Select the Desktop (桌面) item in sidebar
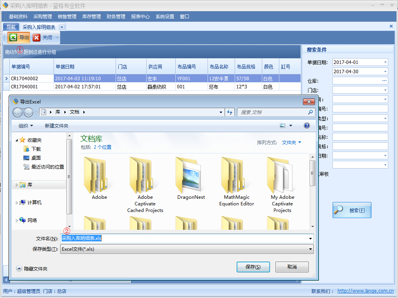Viewport: 398px width, 298px height. [36, 158]
